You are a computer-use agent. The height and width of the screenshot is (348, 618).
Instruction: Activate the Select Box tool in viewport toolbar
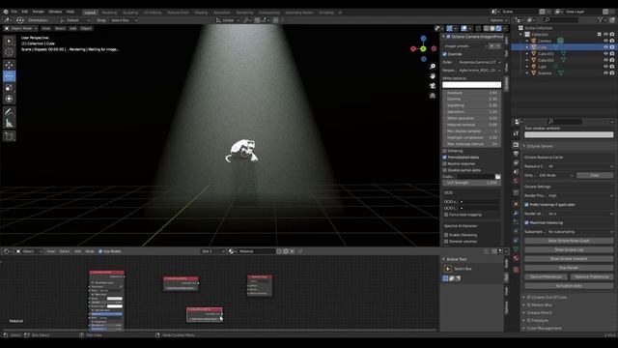(x=9, y=41)
